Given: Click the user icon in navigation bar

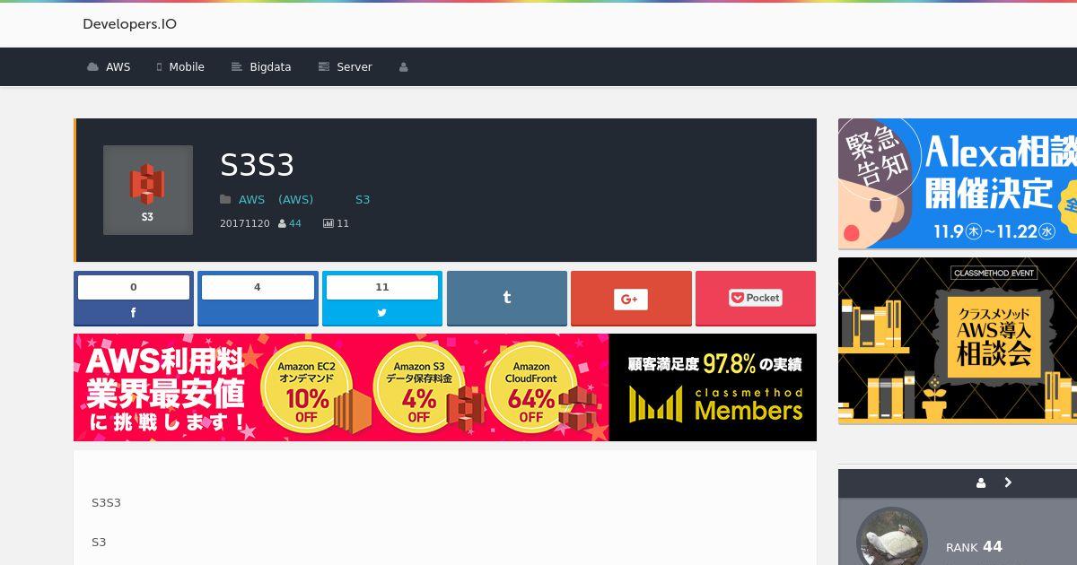Looking at the screenshot, I should tap(403, 67).
